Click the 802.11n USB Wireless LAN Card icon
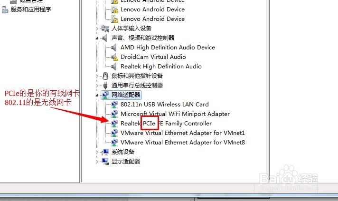 (x=114, y=105)
